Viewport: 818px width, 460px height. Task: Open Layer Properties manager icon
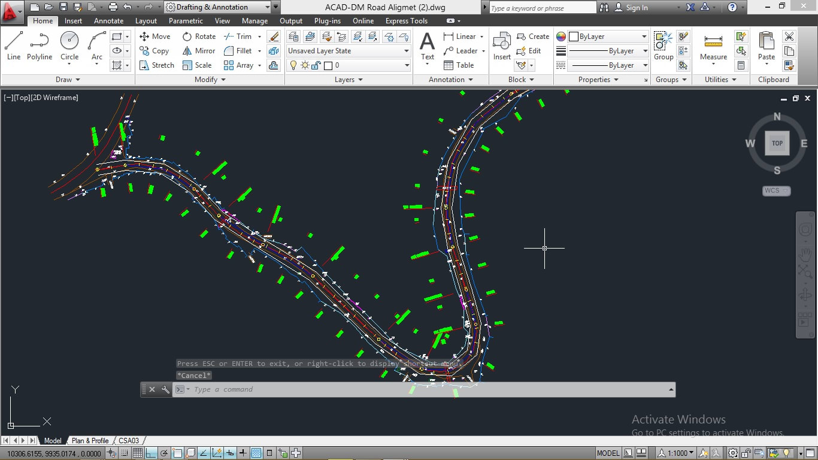(x=293, y=37)
